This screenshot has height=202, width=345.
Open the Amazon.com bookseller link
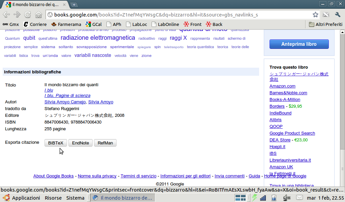282,86
